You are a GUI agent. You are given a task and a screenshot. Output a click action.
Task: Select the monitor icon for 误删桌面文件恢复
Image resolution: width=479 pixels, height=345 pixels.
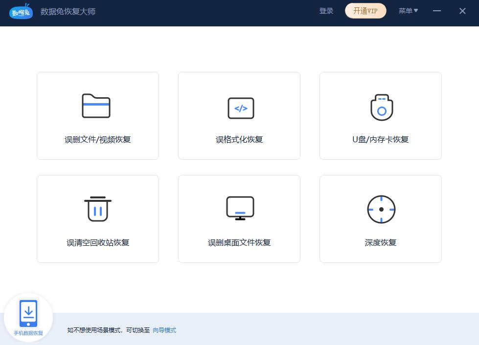click(239, 208)
